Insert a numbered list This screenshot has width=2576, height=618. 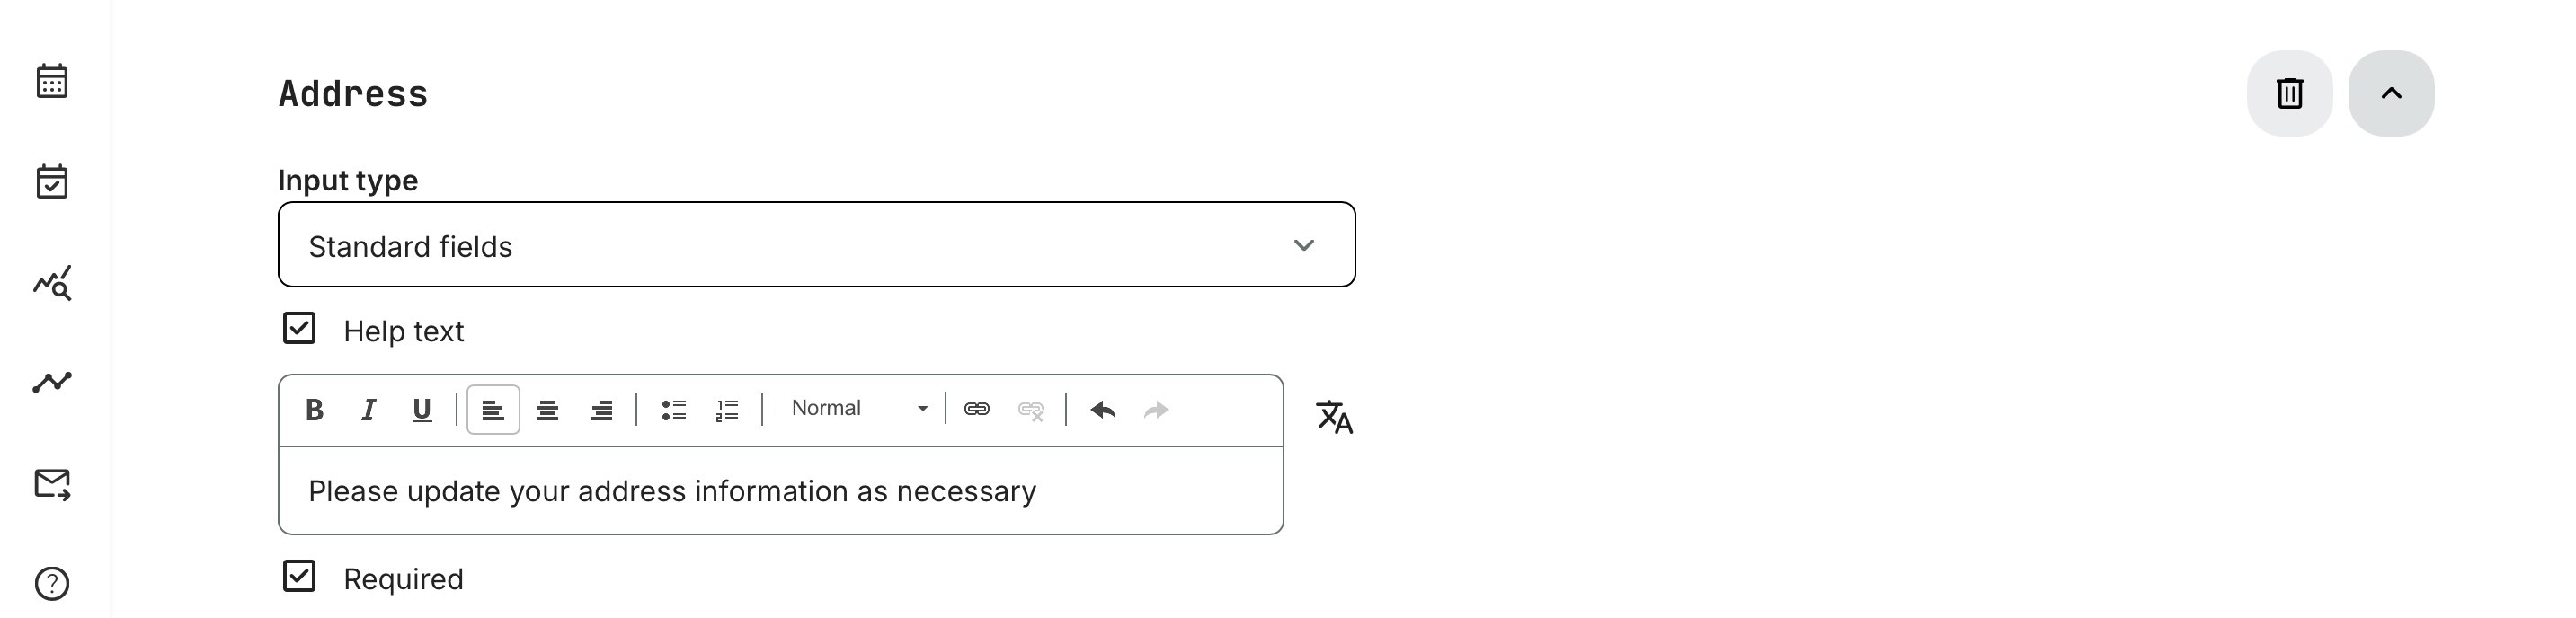point(727,410)
